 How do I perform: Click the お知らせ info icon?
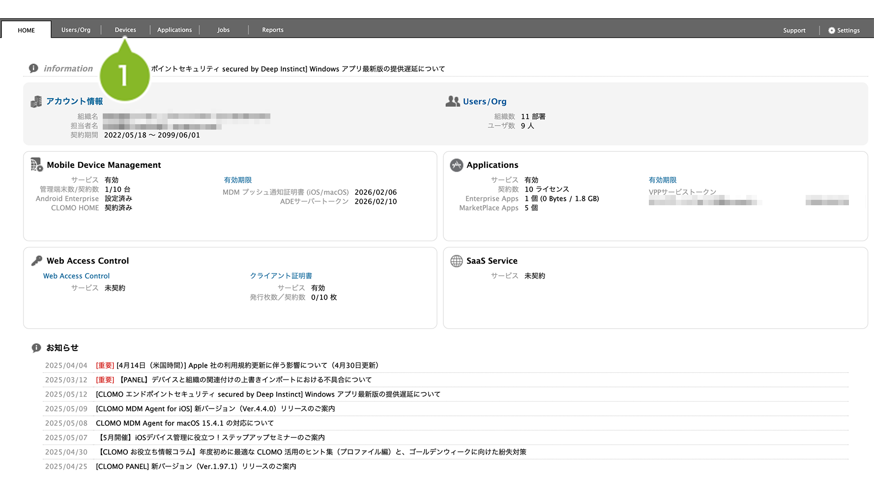(36, 348)
